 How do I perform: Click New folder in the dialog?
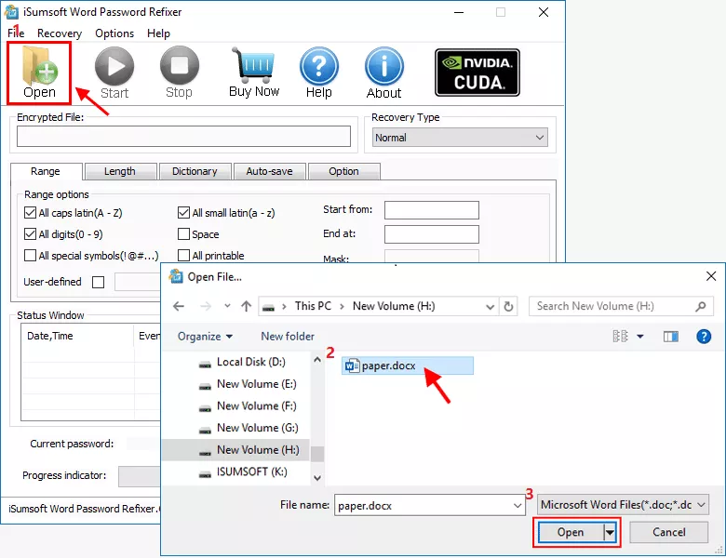click(288, 337)
